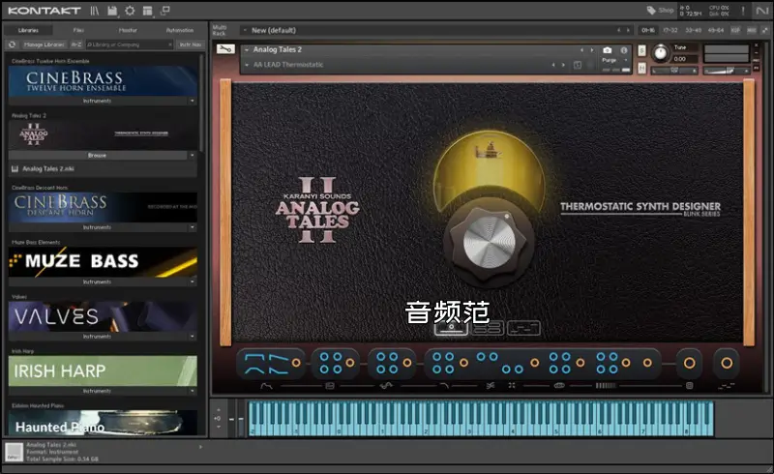Click the third view icon below main knob

(x=523, y=328)
